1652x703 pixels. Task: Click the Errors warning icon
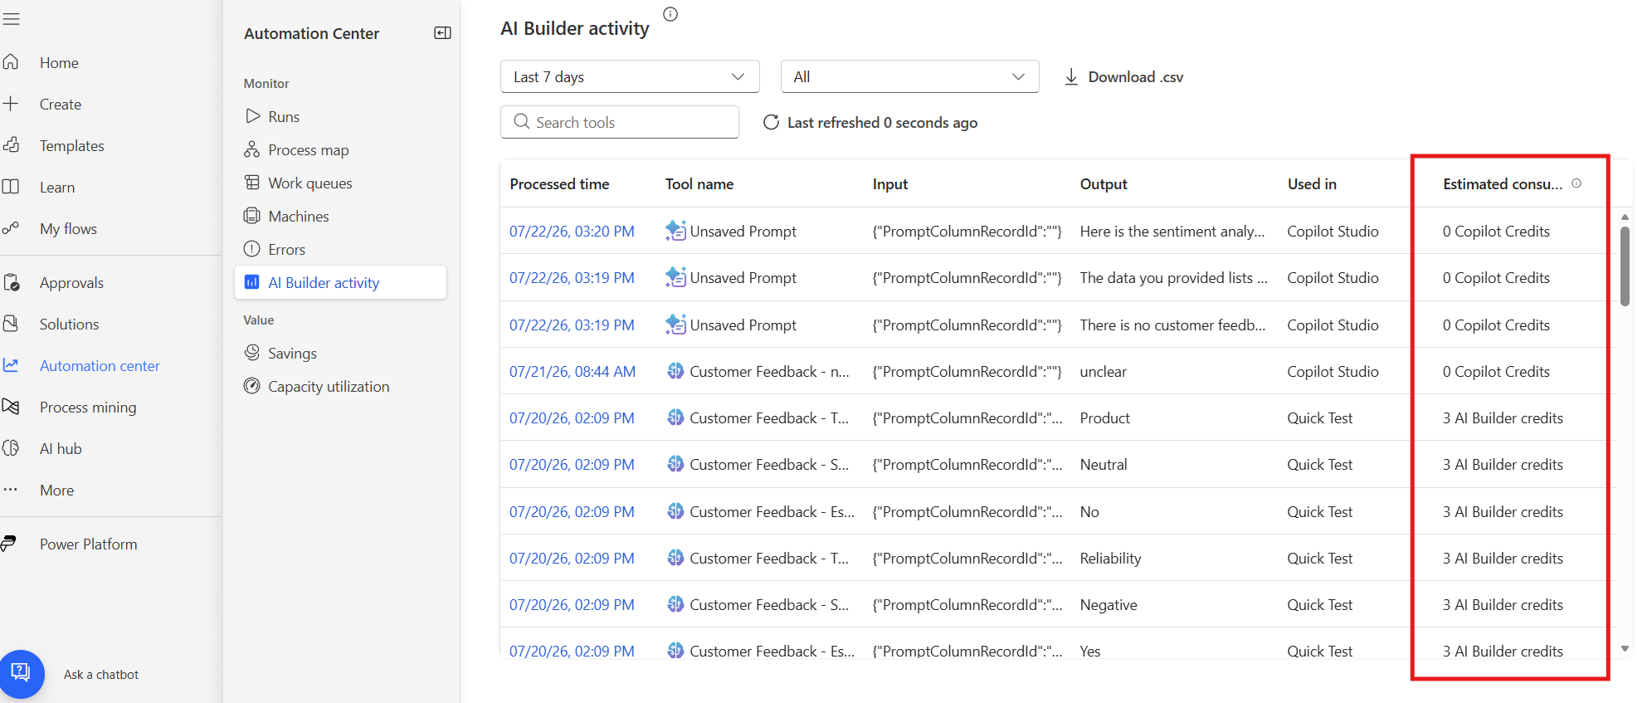point(252,249)
